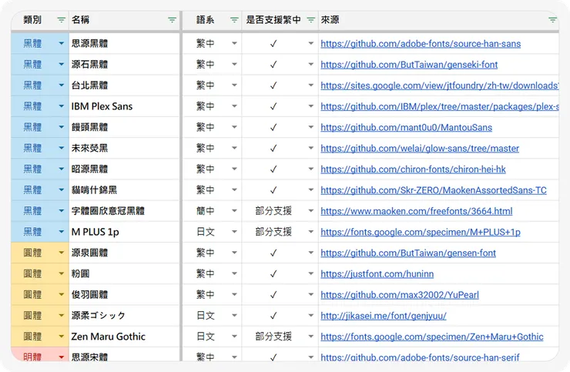
Task: Open the welai glow-sans link
Action: pos(420,148)
